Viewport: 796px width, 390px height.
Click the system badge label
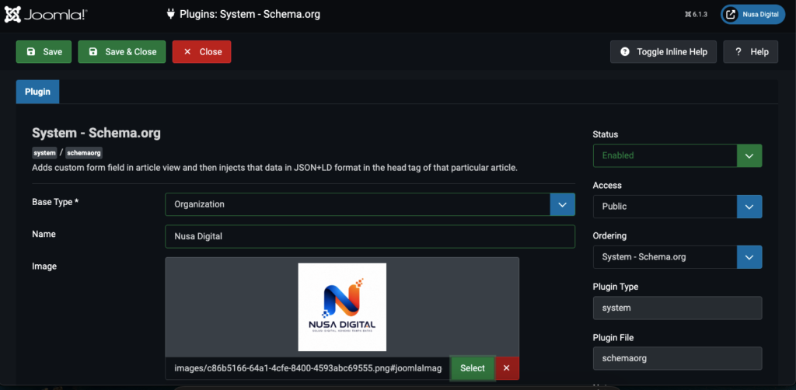pos(44,152)
